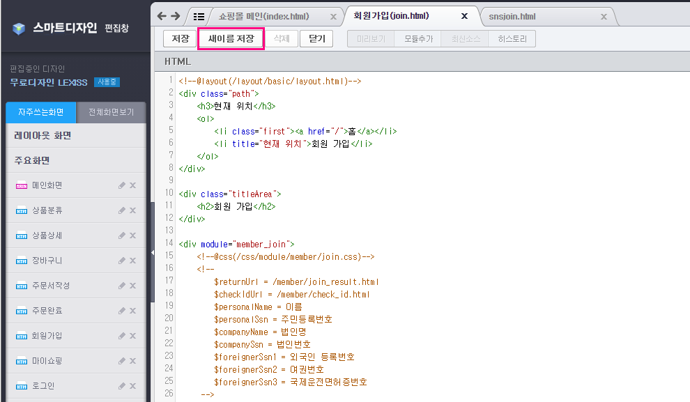Click the MAIN page icon beside 메인화면
This screenshot has width=690, height=402.
[x=22, y=185]
